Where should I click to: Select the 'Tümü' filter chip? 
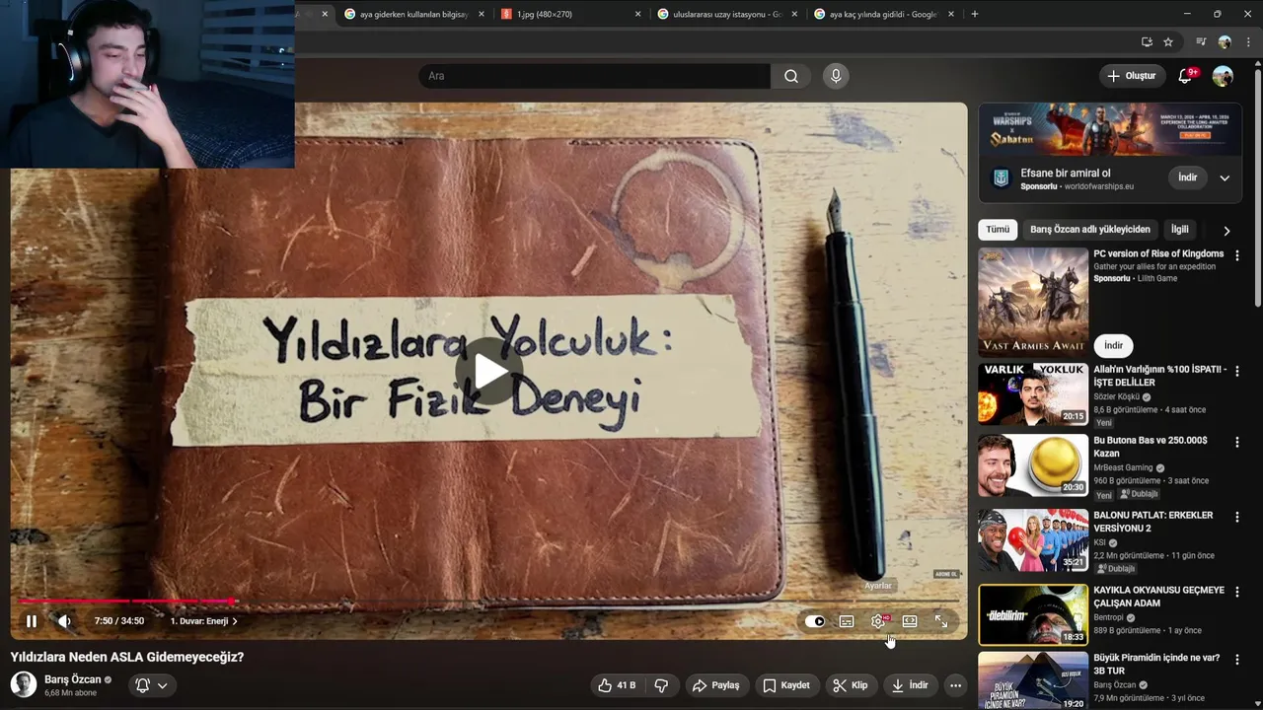point(998,230)
